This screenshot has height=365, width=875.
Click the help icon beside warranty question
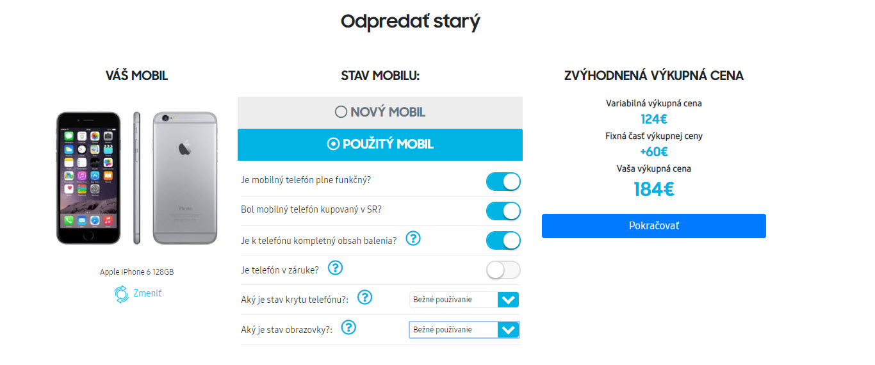335,268
